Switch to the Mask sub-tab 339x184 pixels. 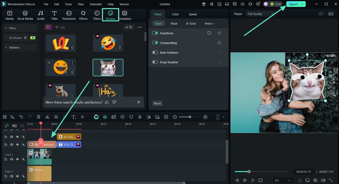pyautogui.click(x=174, y=23)
